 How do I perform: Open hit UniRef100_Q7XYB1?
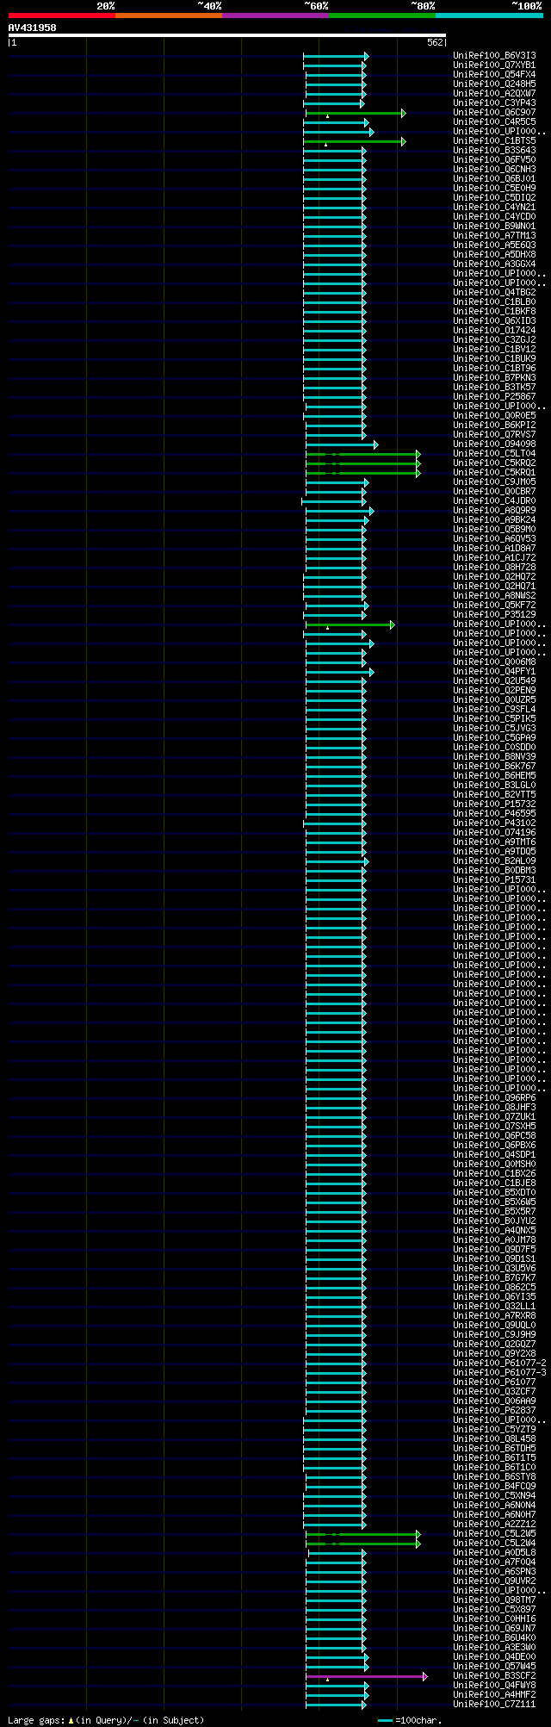pos(494,65)
